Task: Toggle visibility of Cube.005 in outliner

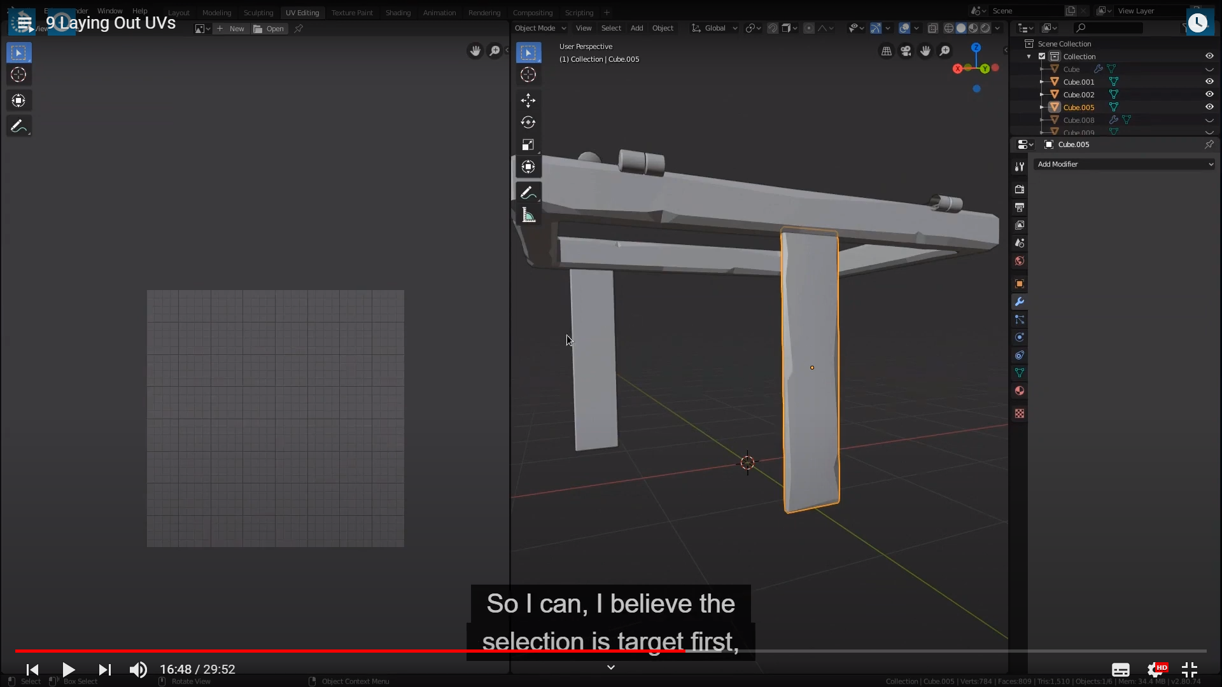Action: click(1209, 107)
